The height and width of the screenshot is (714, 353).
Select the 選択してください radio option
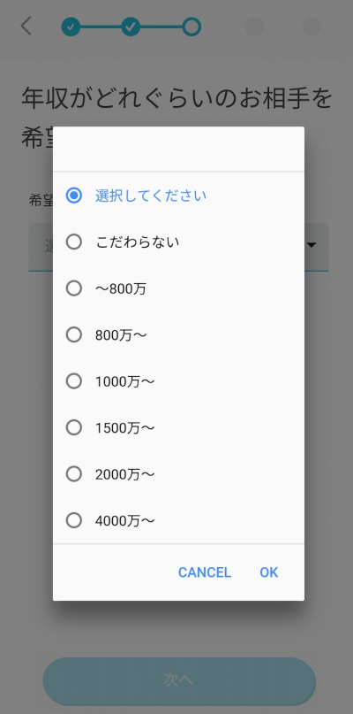coord(178,196)
